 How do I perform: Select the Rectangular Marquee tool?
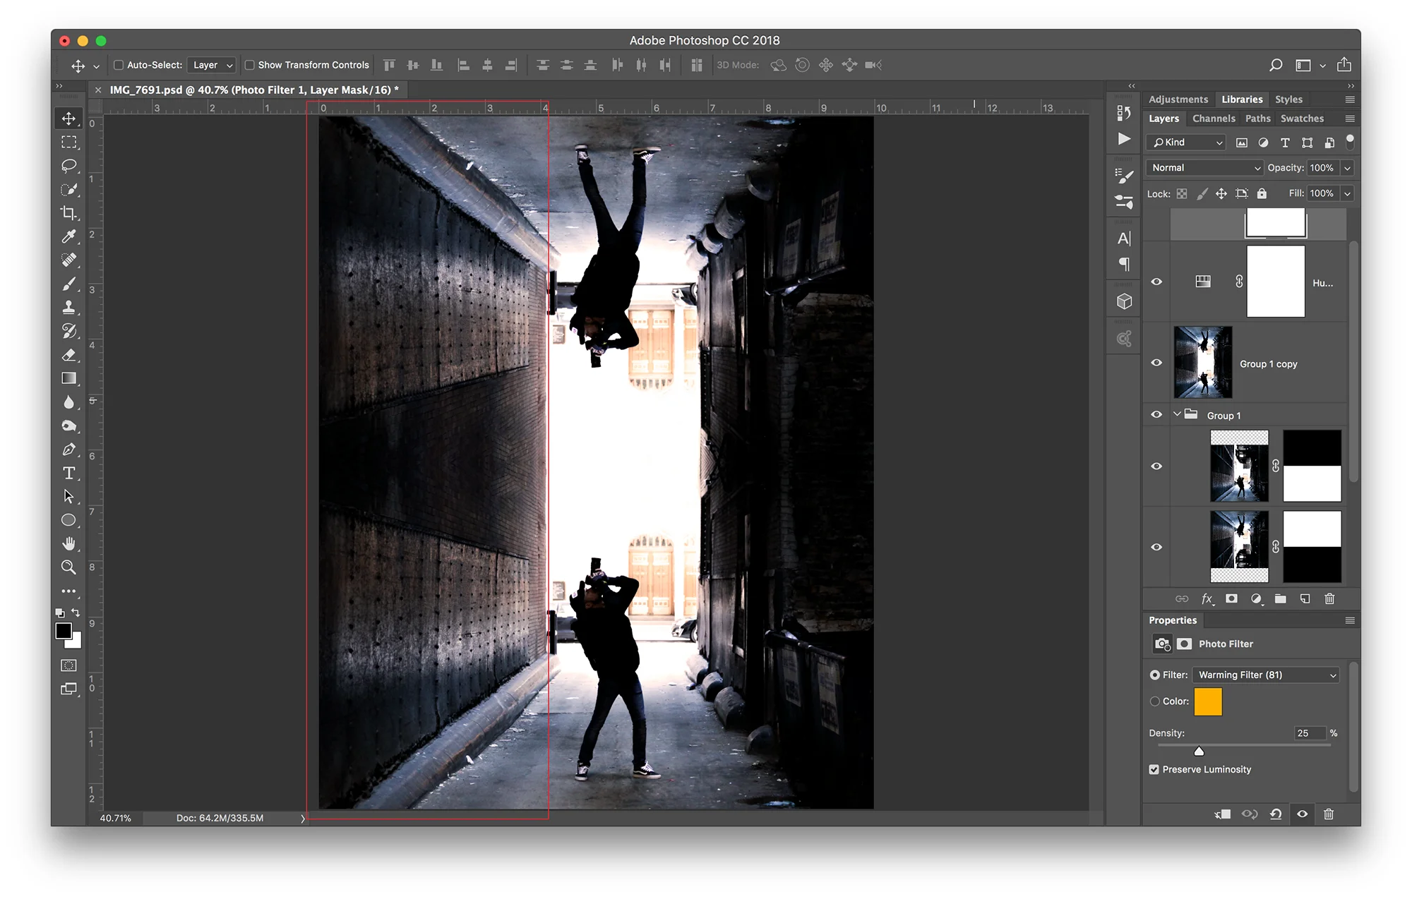pyautogui.click(x=68, y=142)
